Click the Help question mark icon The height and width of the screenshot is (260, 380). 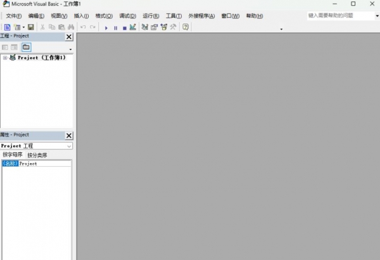(x=186, y=27)
